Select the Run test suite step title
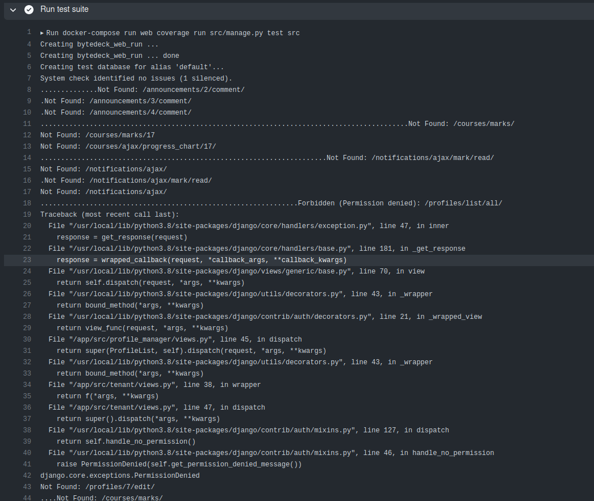594x501 pixels. coord(64,9)
